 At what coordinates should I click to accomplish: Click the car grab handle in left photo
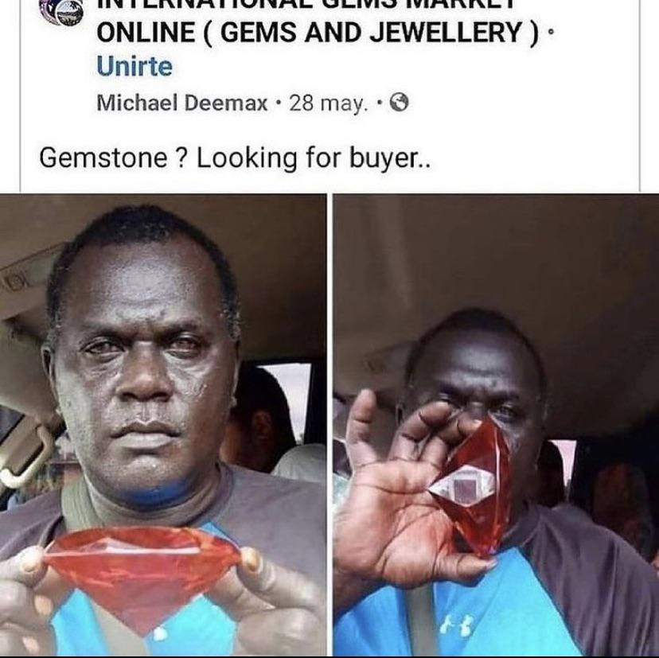click(27, 454)
